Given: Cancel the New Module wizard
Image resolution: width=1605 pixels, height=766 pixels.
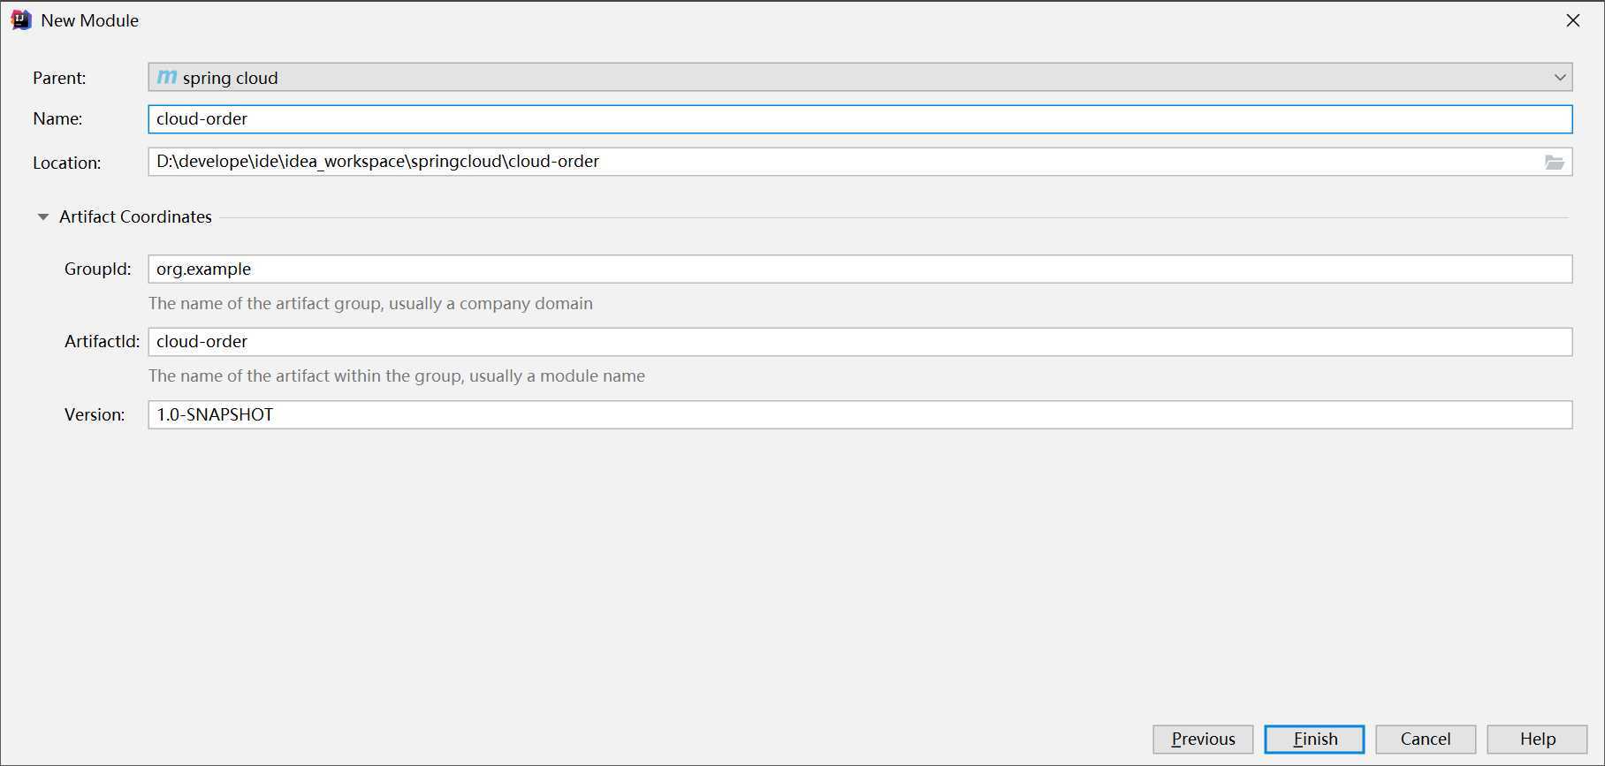Looking at the screenshot, I should pos(1426,739).
